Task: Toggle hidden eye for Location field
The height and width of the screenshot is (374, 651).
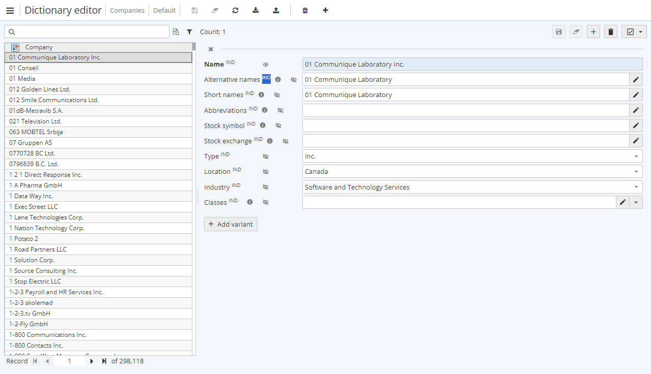Action: (266, 172)
